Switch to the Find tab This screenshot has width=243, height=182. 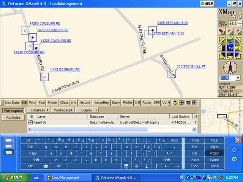point(41,103)
